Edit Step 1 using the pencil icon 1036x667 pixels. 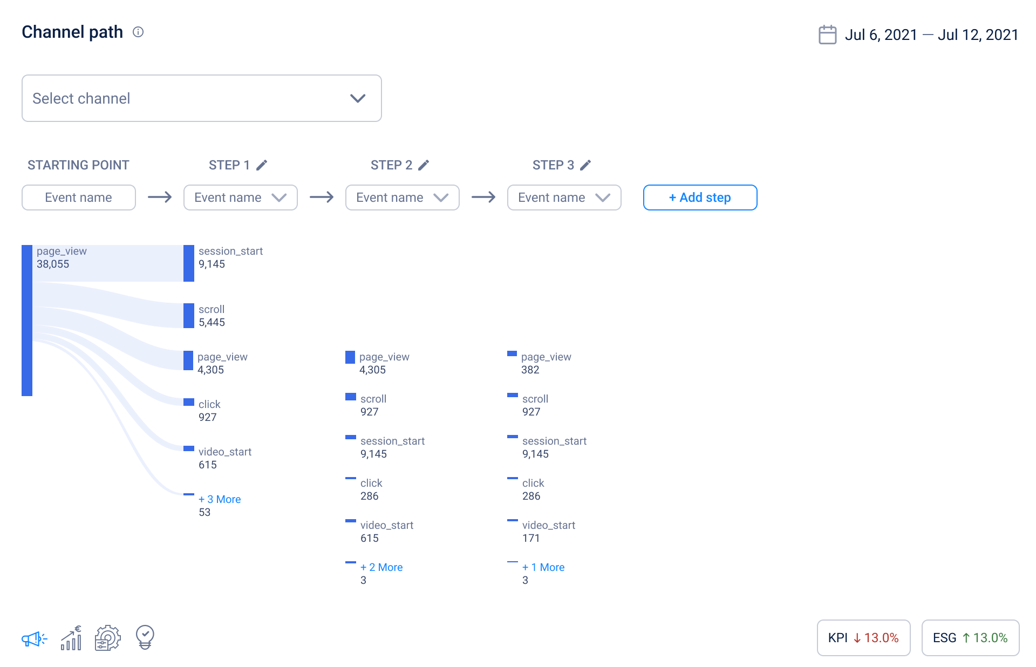point(262,165)
